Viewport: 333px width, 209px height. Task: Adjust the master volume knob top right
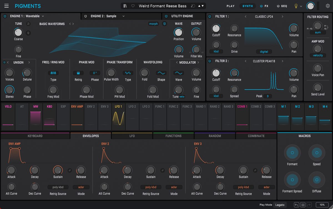(311, 6)
